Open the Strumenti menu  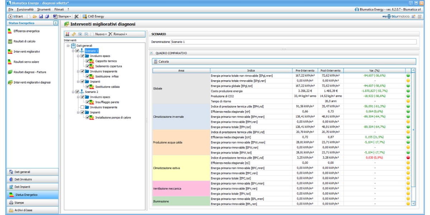[44, 9]
